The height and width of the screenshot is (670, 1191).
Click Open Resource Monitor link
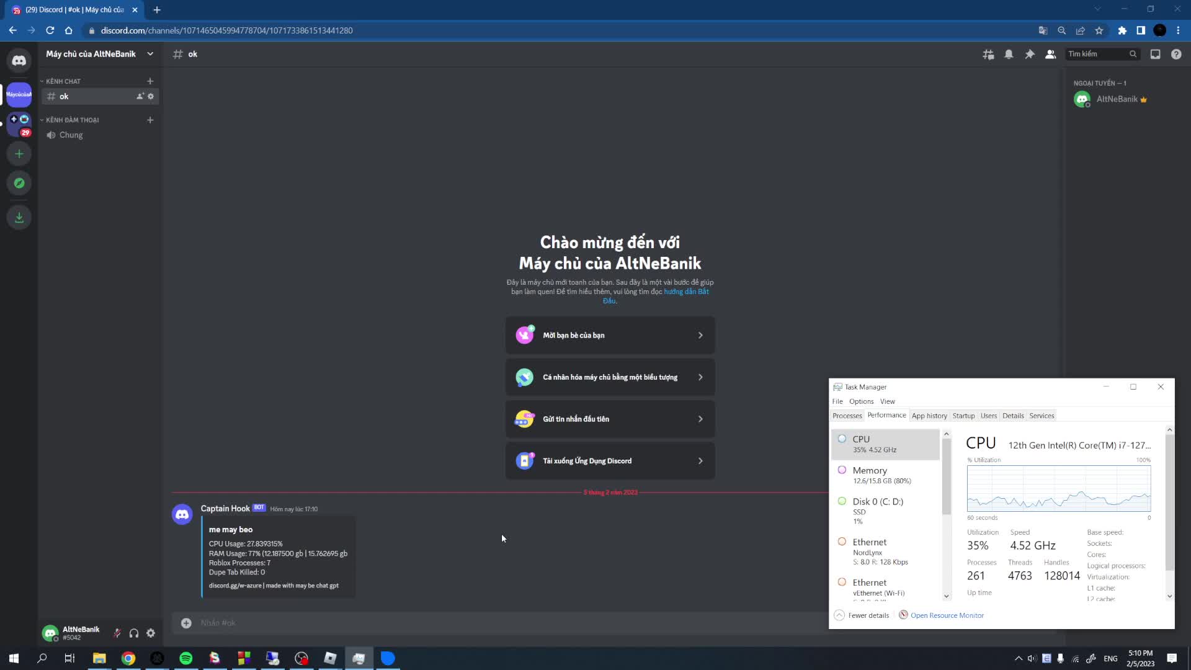coord(947,615)
